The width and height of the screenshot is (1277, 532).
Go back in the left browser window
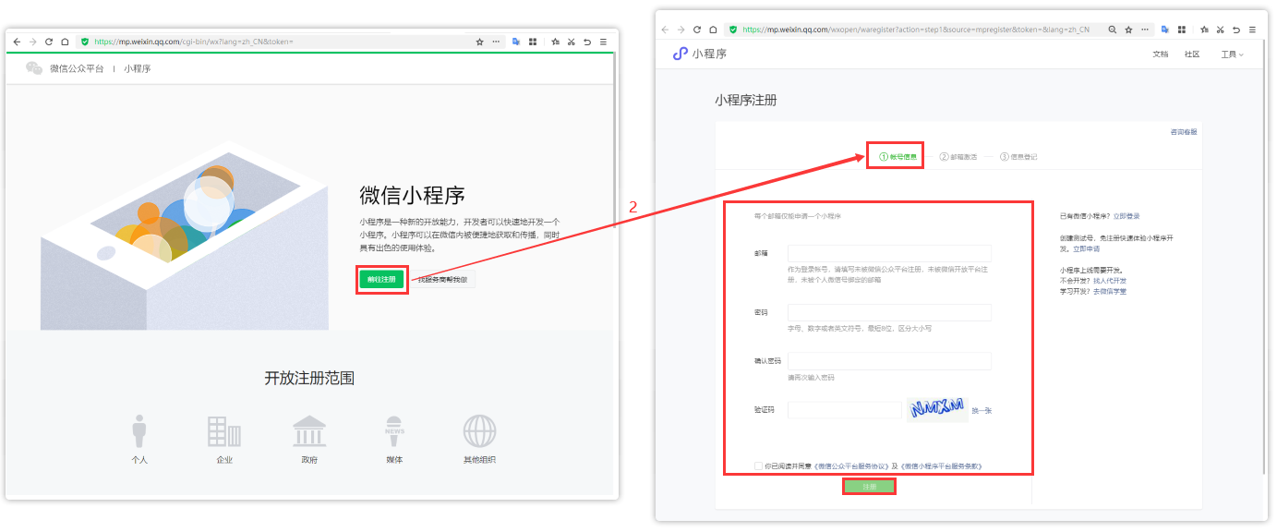[x=17, y=42]
